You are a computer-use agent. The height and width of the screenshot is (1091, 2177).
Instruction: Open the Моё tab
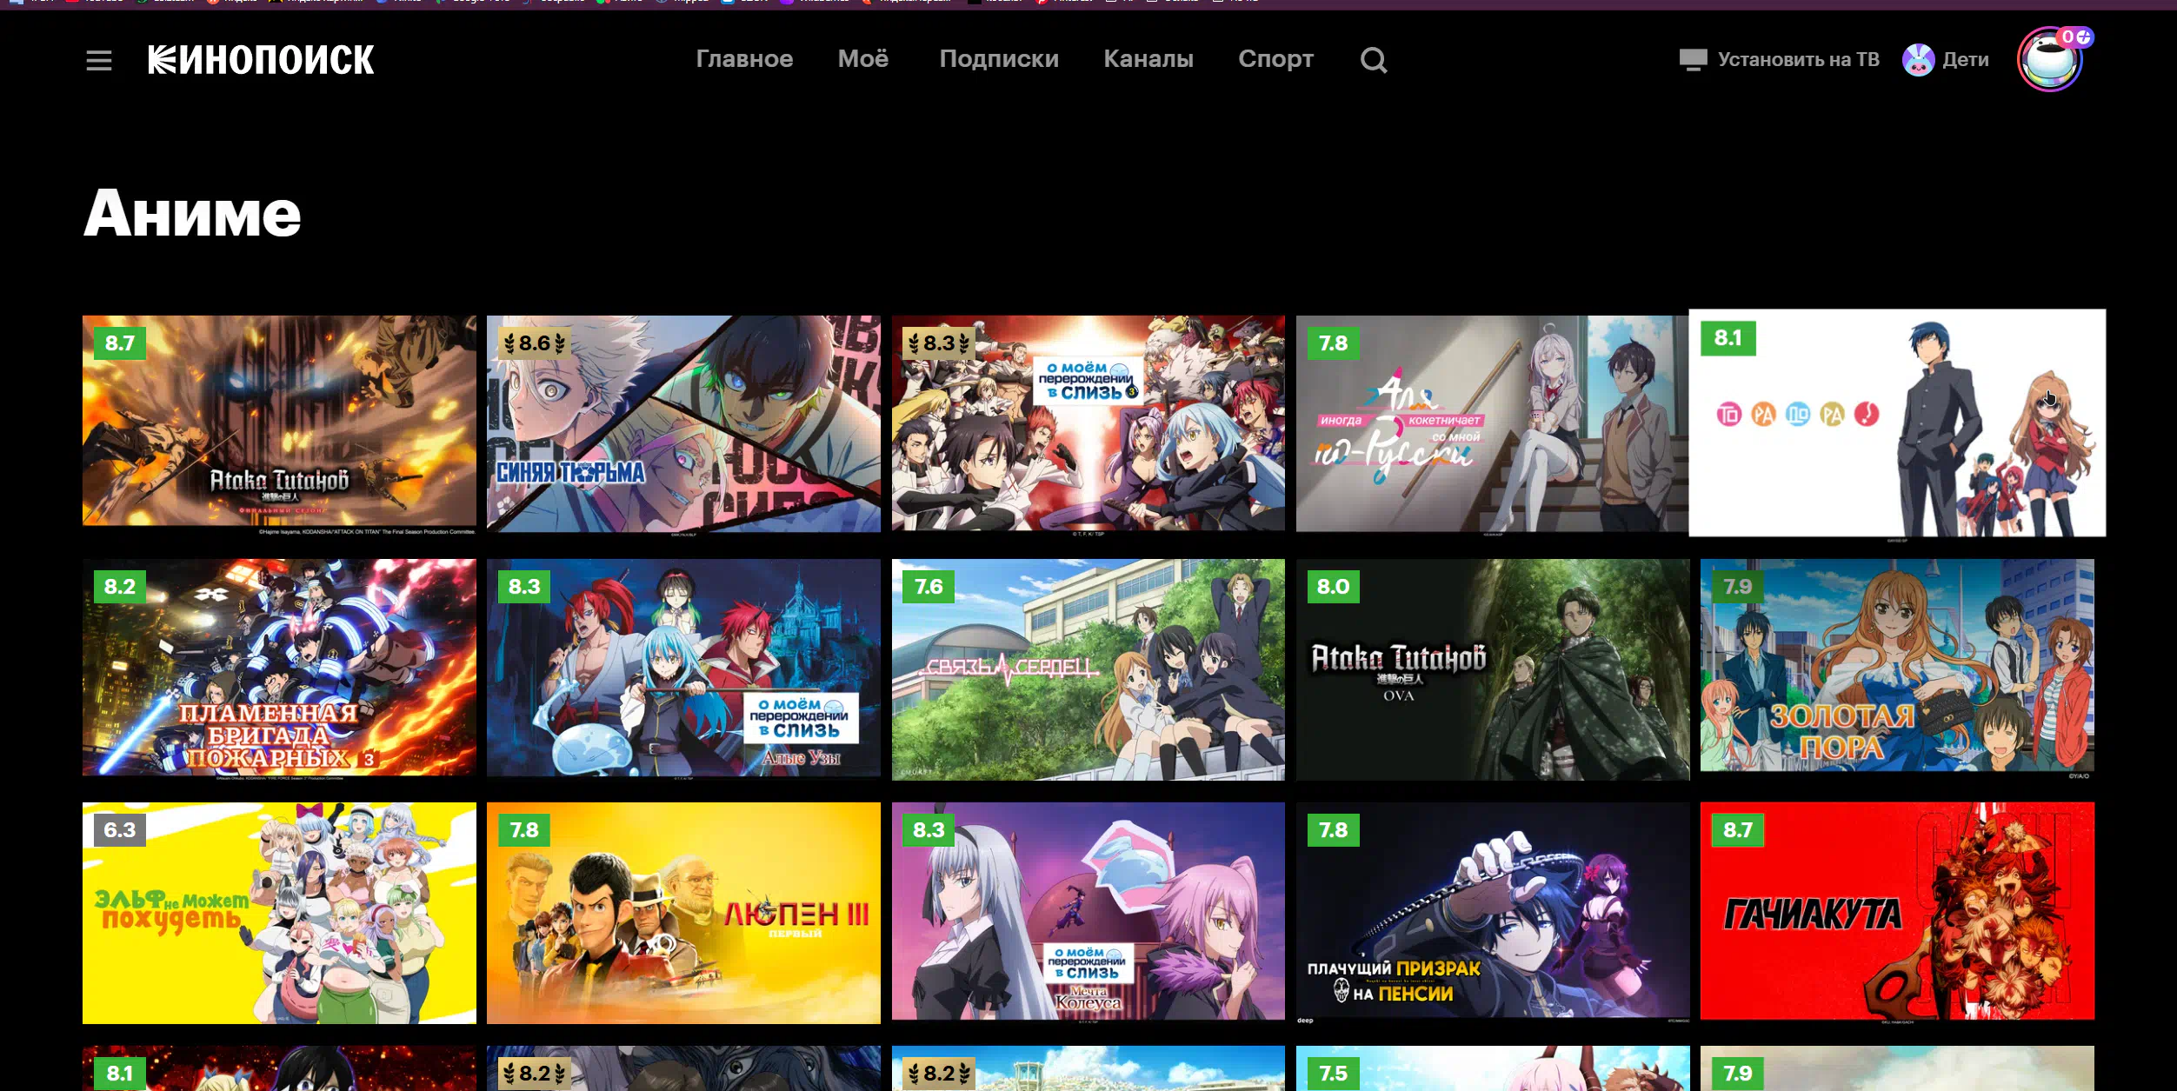pos(862,59)
